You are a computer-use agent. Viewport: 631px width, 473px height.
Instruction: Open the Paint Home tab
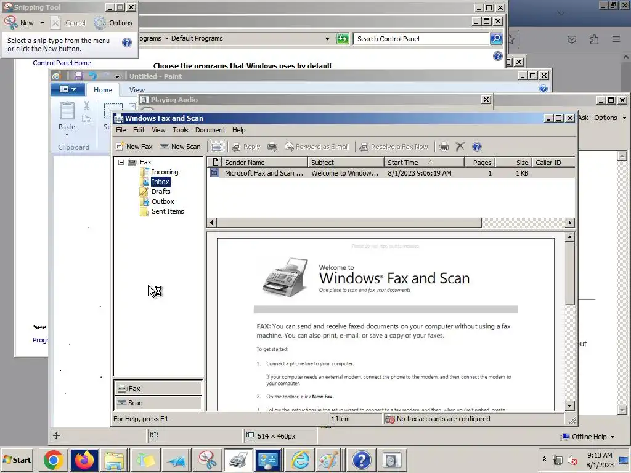pos(103,90)
